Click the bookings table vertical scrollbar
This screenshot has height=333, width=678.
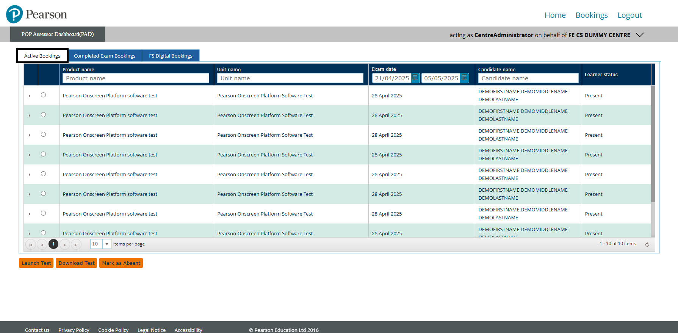pyautogui.click(x=653, y=144)
